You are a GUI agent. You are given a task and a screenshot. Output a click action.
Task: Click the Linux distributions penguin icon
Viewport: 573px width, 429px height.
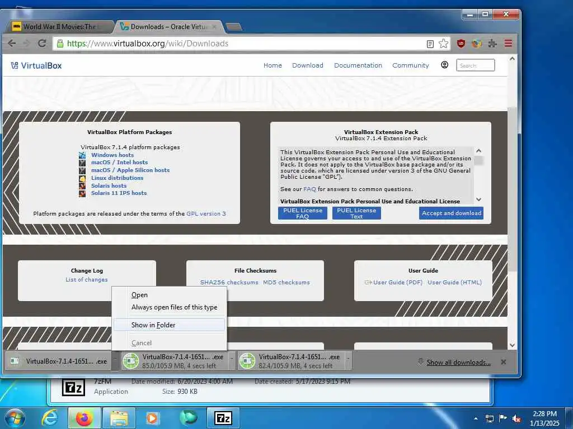(82, 178)
